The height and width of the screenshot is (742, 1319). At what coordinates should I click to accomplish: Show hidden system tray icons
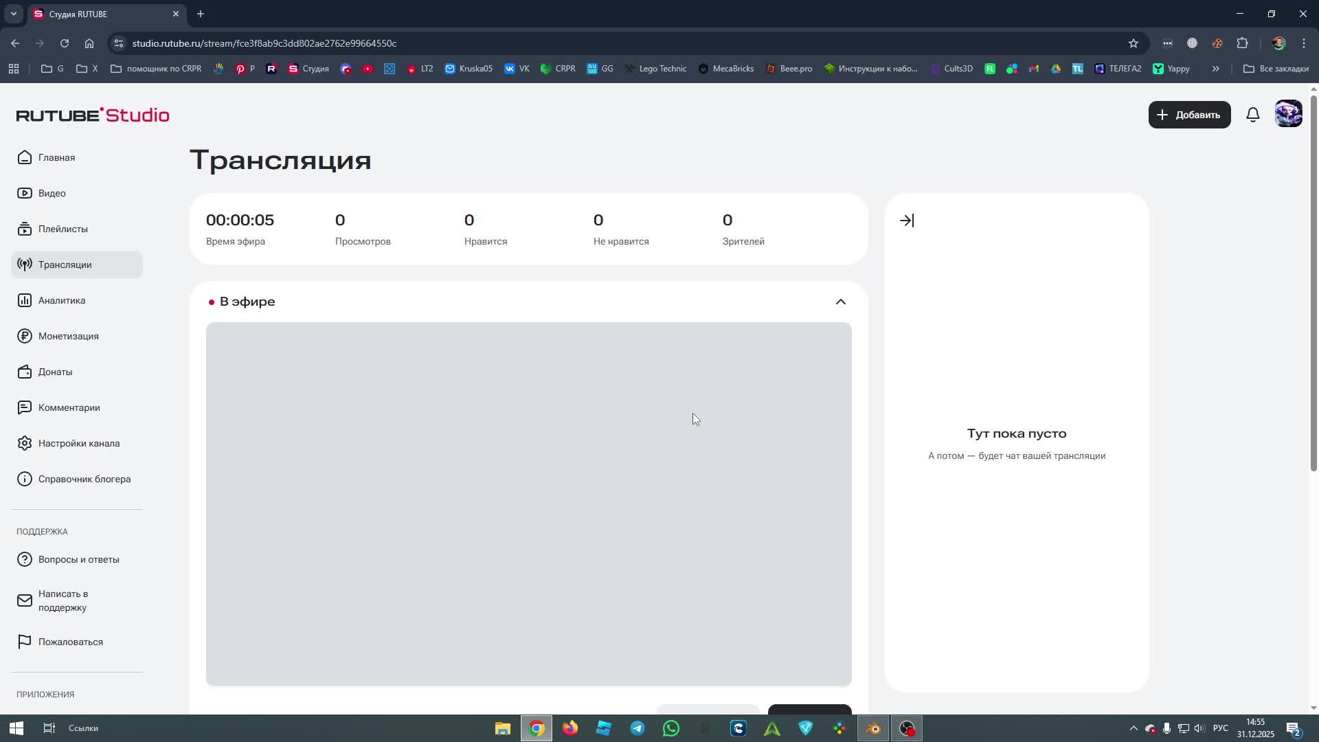click(1134, 728)
